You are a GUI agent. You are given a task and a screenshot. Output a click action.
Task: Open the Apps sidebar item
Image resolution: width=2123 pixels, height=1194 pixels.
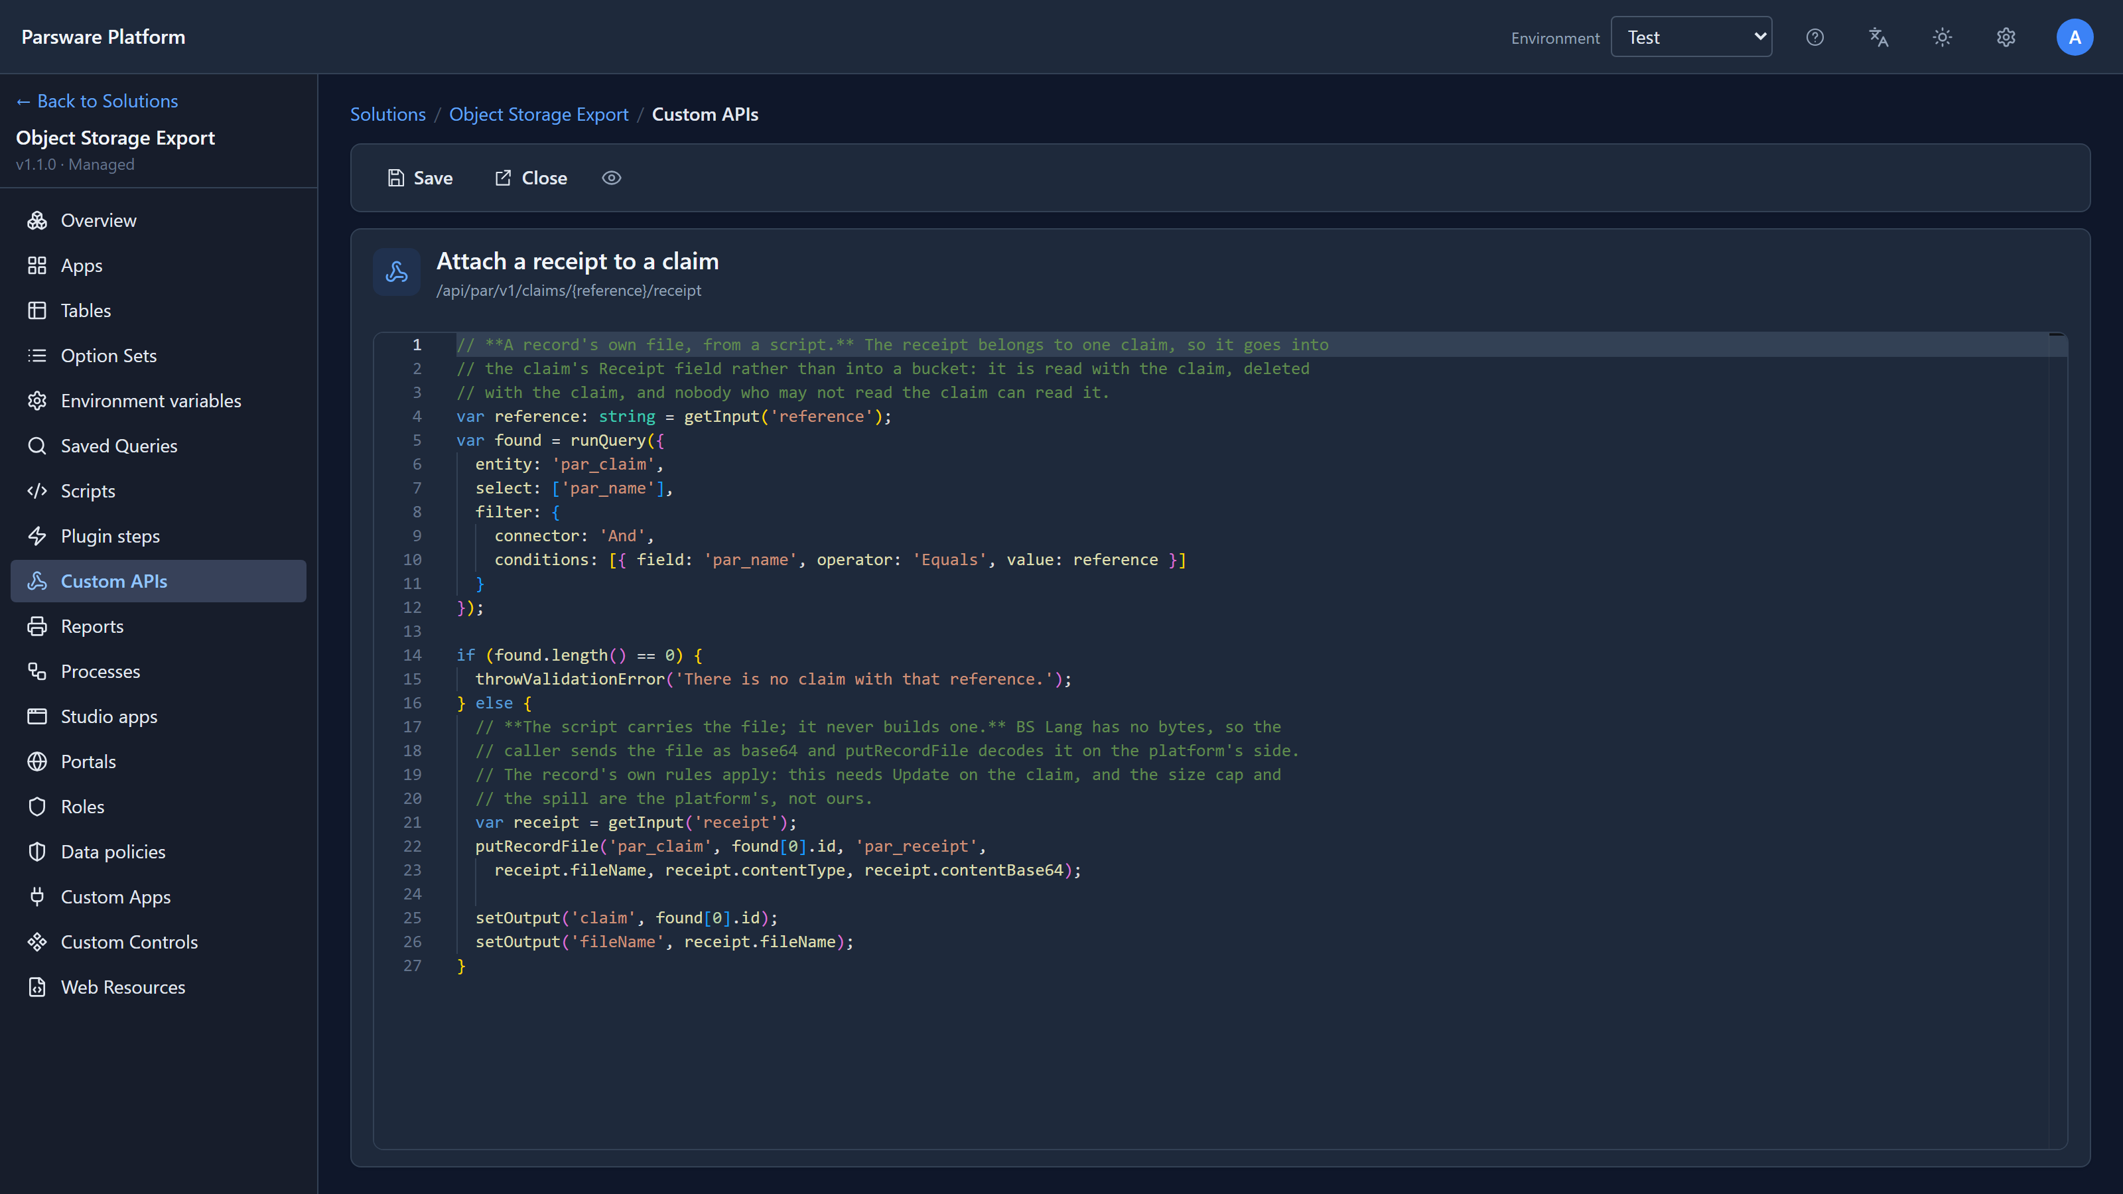point(159,265)
